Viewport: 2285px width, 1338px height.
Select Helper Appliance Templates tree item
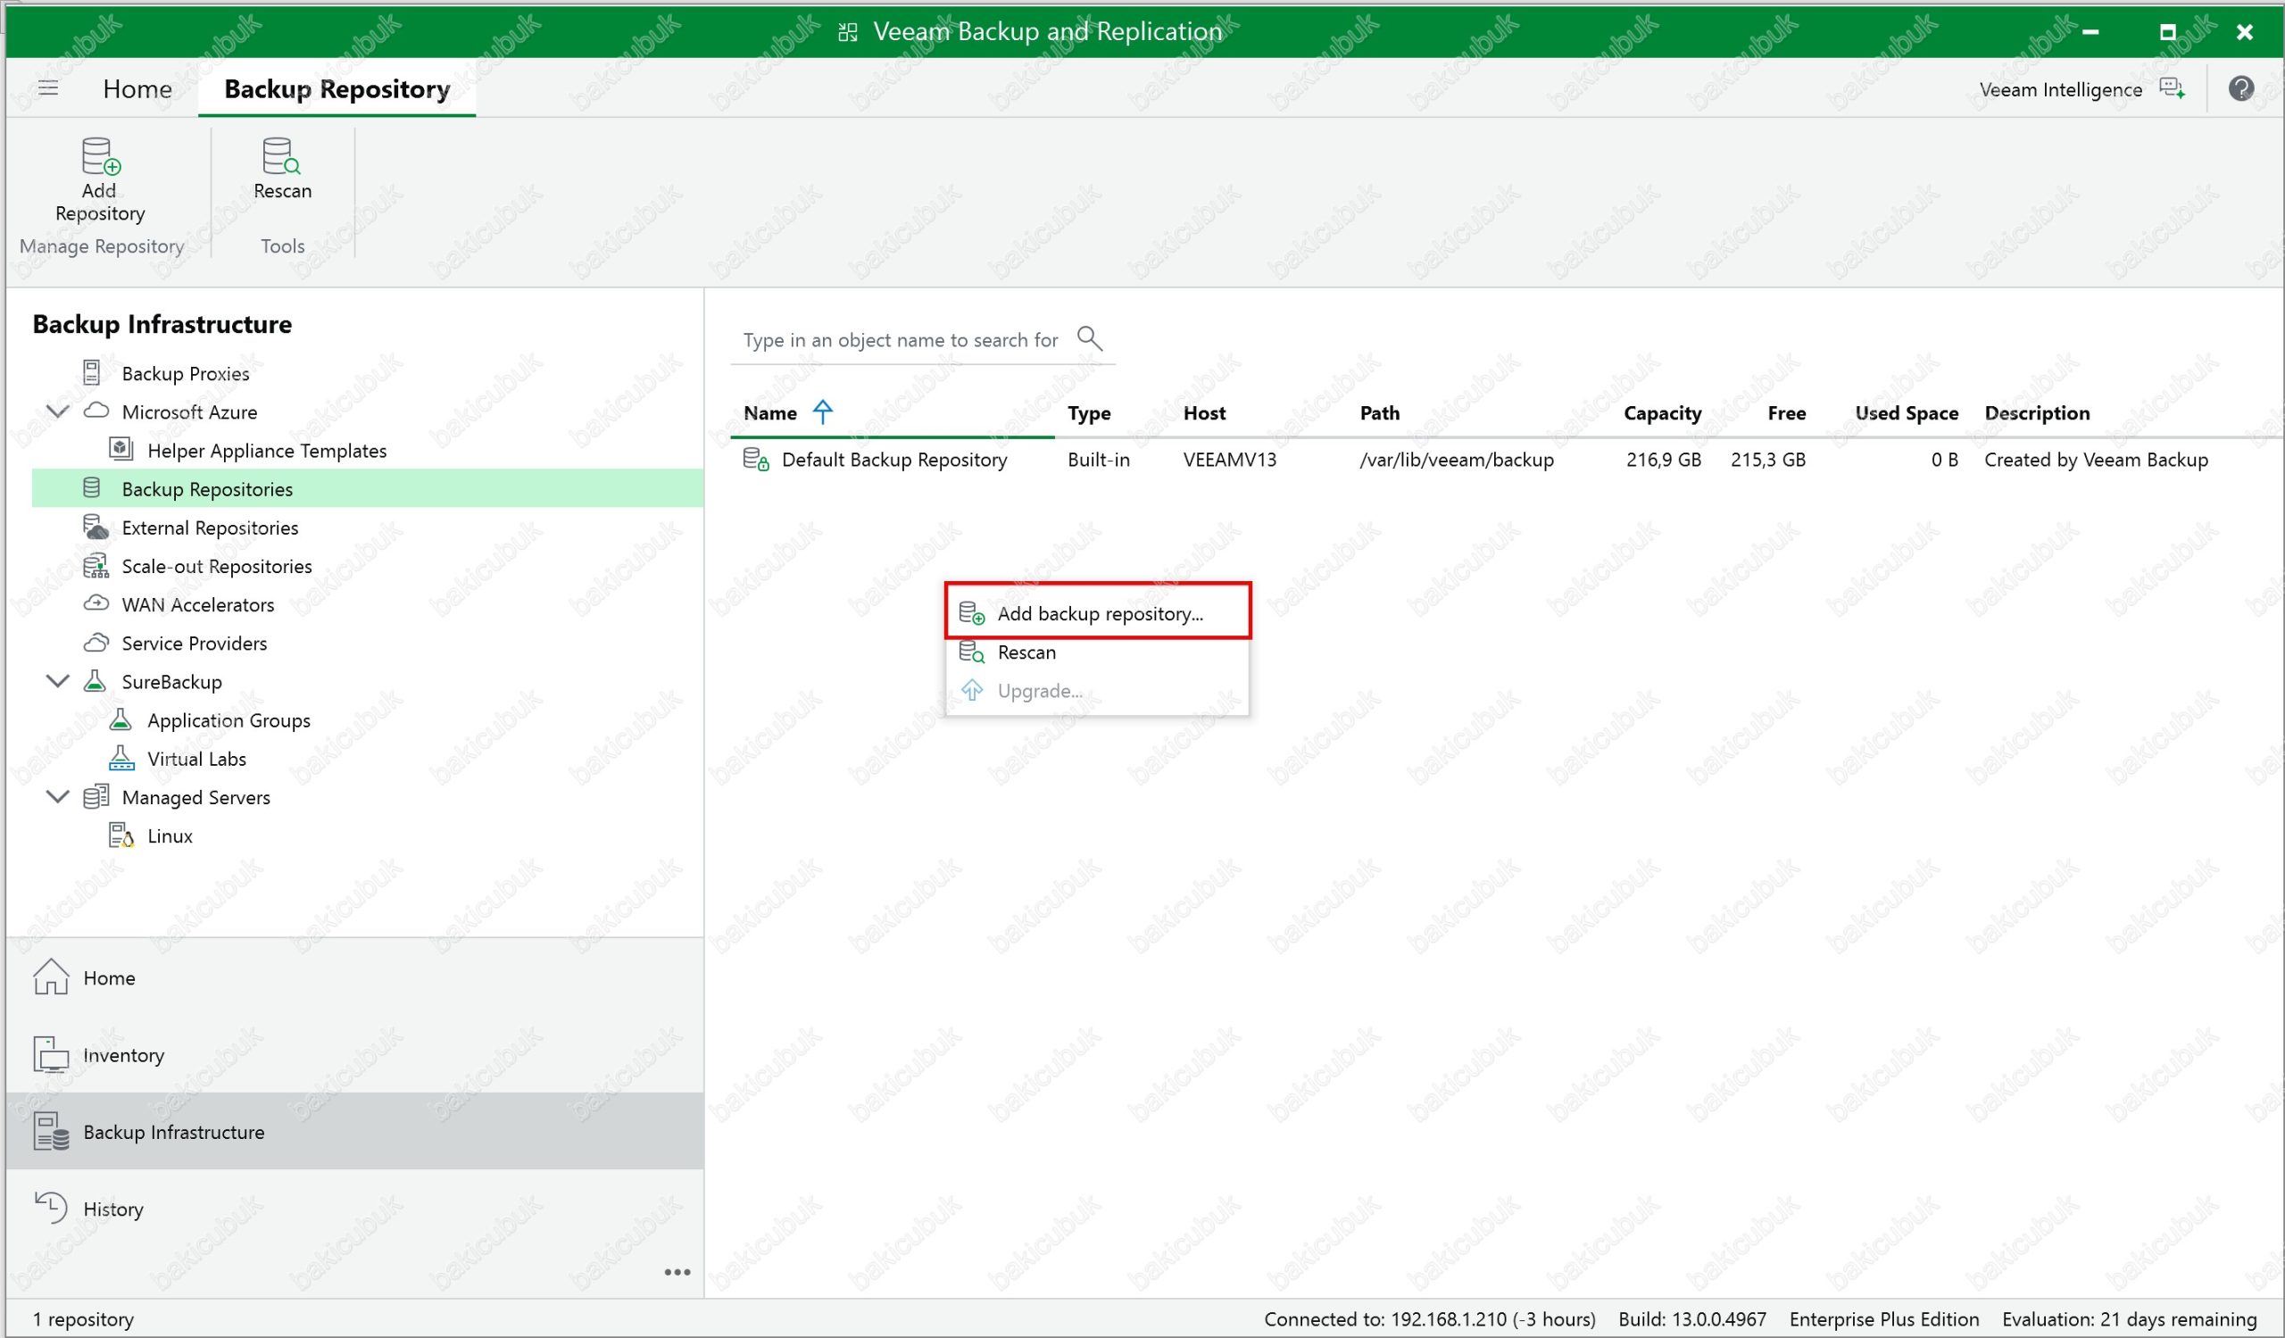click(x=267, y=451)
